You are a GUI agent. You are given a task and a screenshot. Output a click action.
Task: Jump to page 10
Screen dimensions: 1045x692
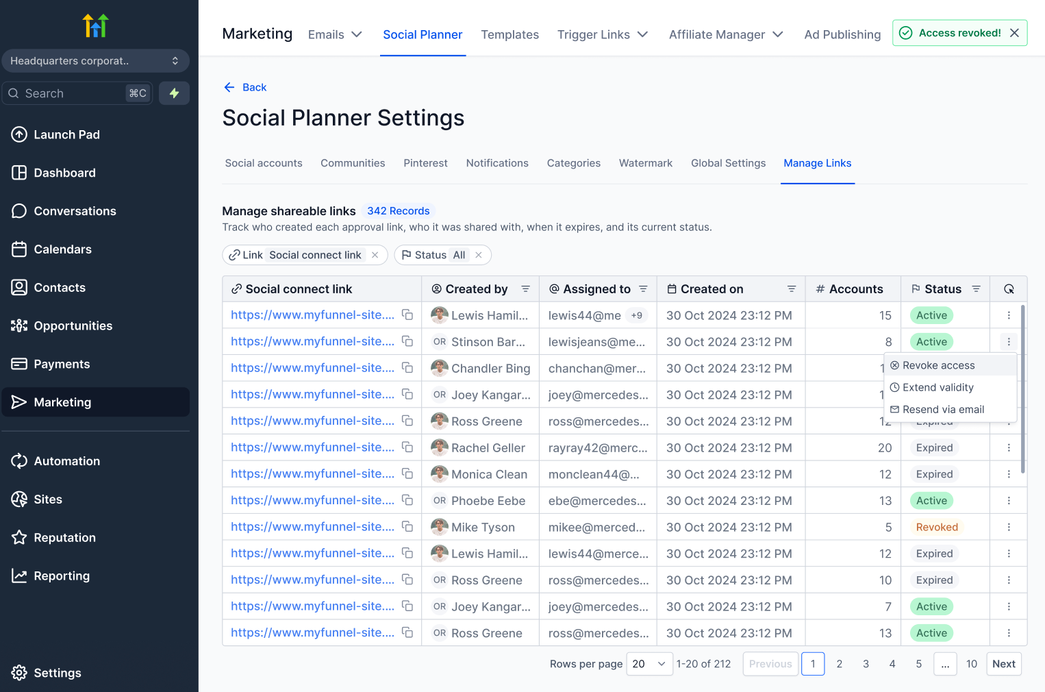972,664
